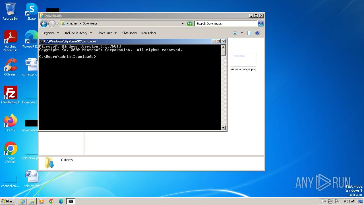Open the Recycle Bin desktop icon
The image size is (364, 205).
pos(10,11)
